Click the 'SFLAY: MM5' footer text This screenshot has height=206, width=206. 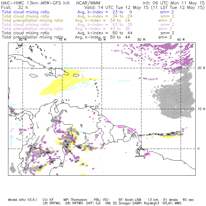point(172,203)
